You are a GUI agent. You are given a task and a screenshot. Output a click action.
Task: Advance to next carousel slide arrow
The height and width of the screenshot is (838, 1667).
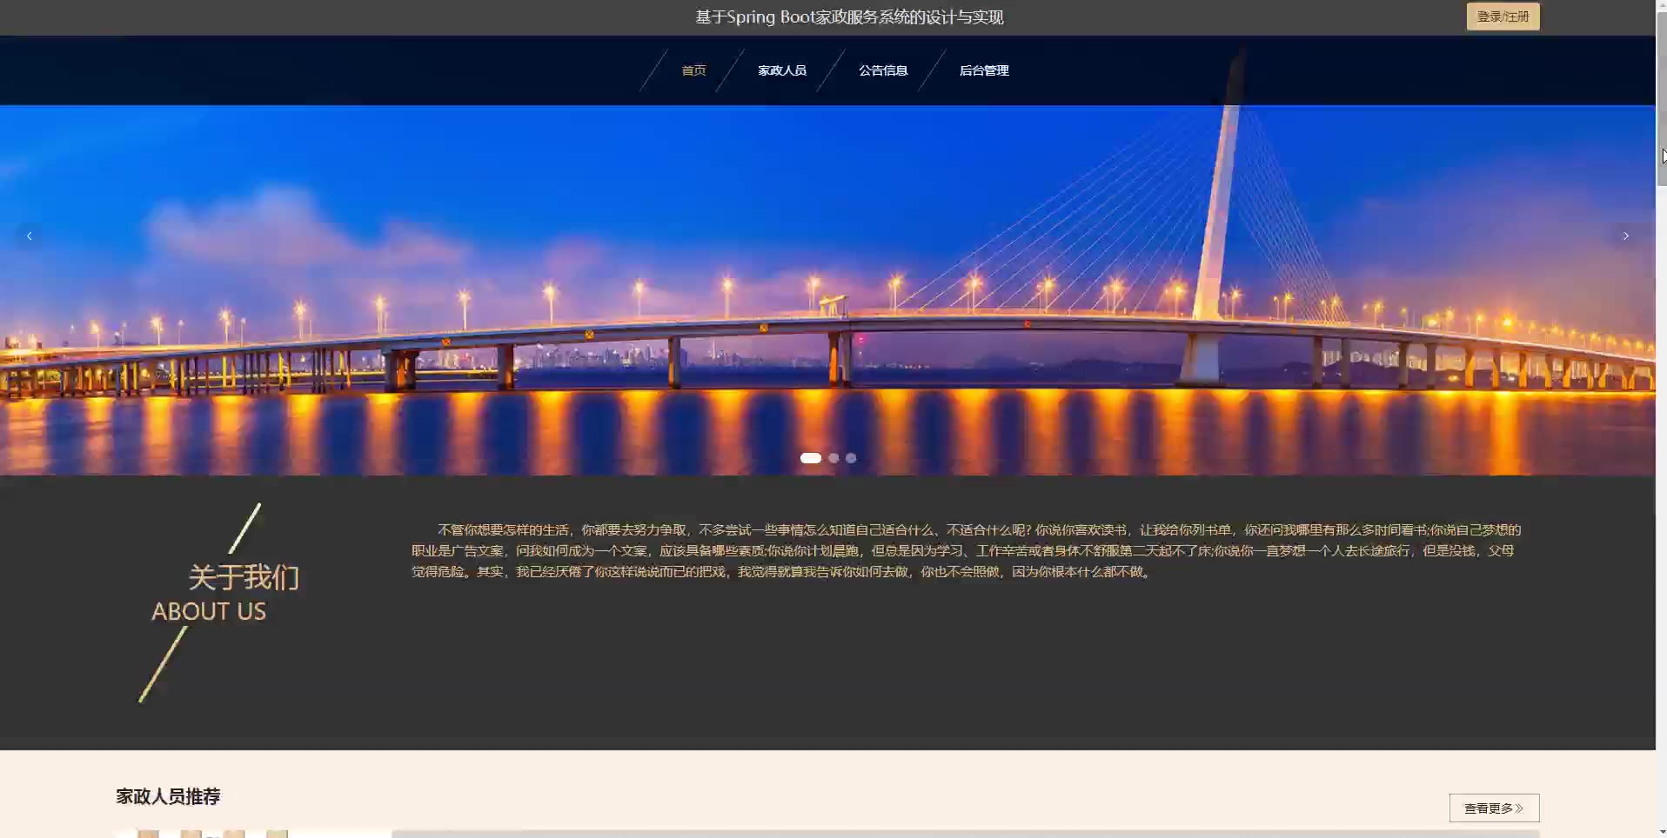[x=1625, y=236]
